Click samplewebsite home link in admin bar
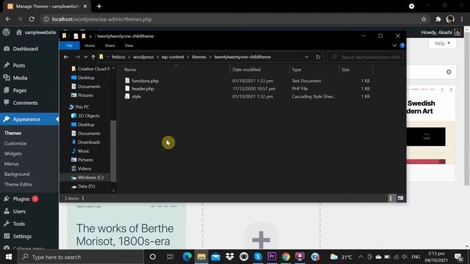The image size is (470, 264). (x=36, y=32)
